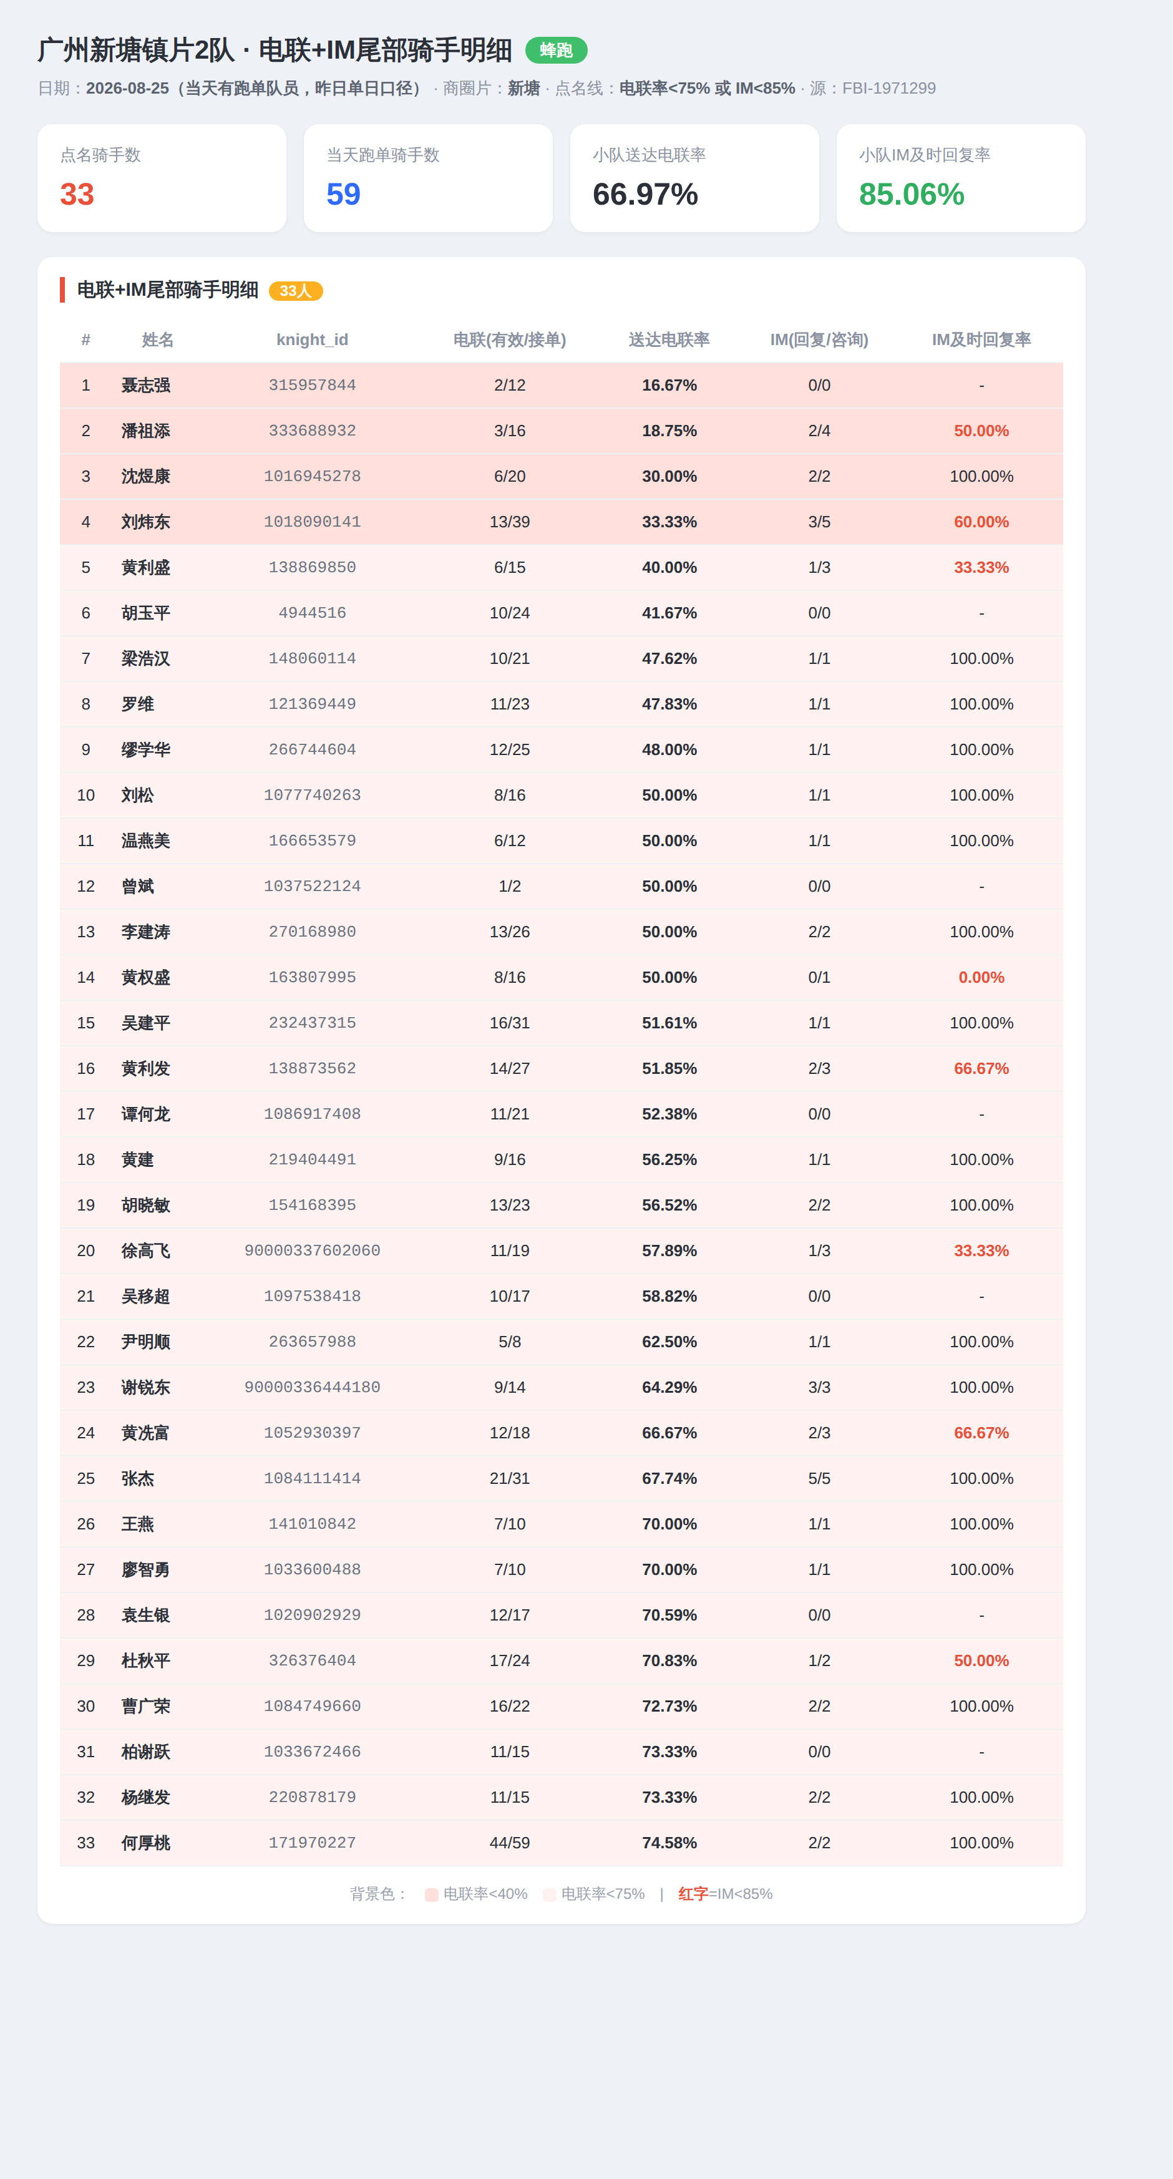Open the 小队送达电联率 66.97% card
Screen dimensions: 1173x2179
coord(694,178)
